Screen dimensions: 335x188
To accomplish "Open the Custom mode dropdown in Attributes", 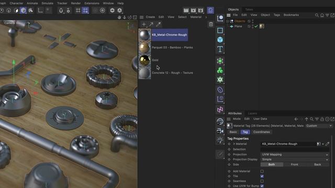I will pyautogui.click(x=319, y=126).
